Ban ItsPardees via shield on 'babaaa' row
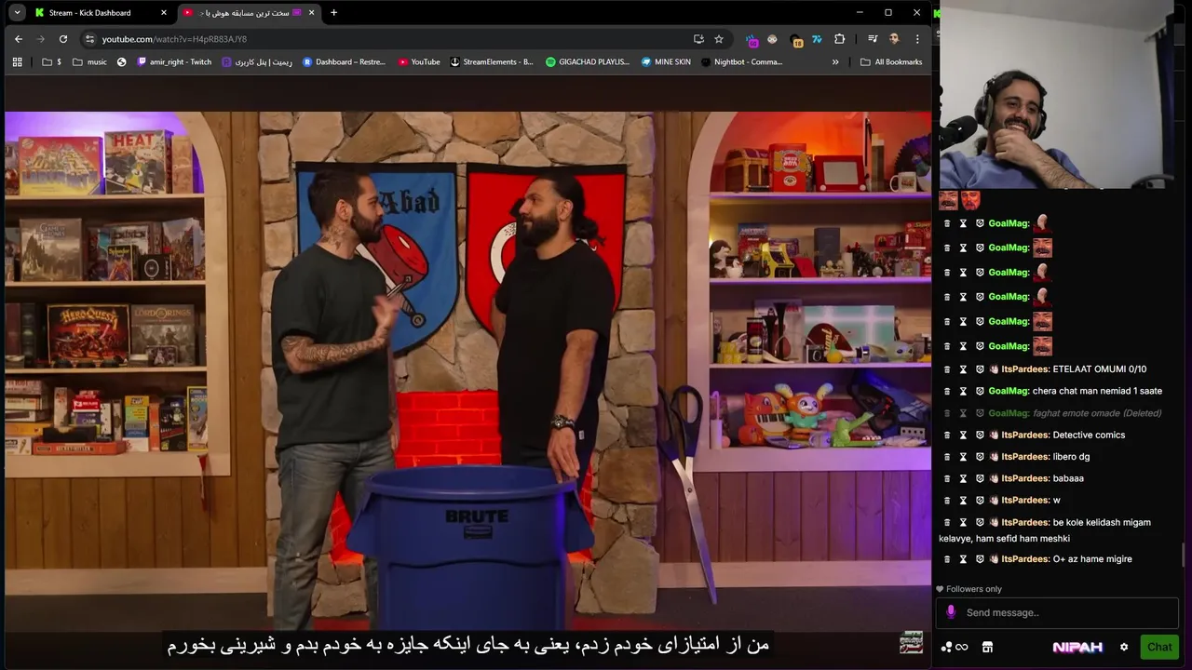The height and width of the screenshot is (670, 1192). pos(980,478)
